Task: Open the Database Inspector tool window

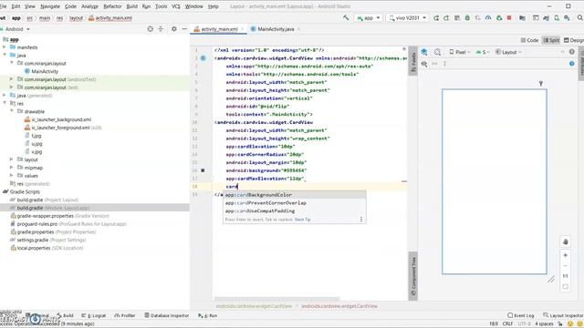Action: (x=166, y=315)
